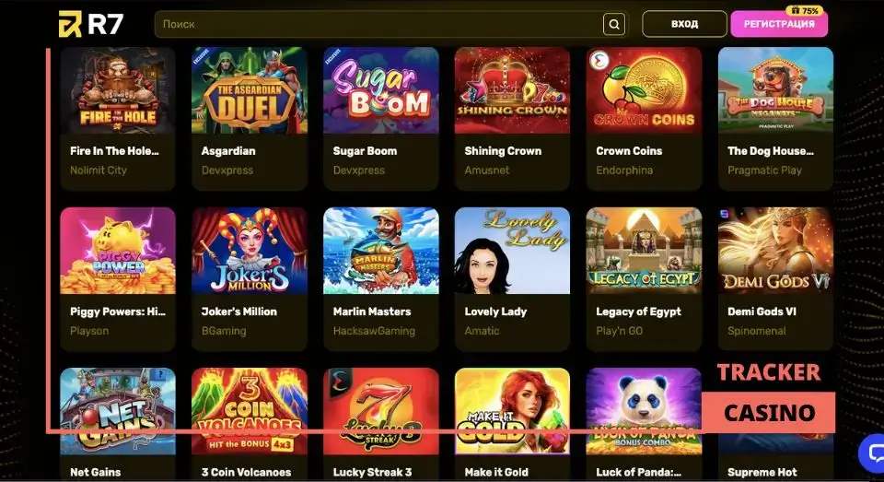Open the live chat bubble icon
The height and width of the screenshot is (482, 884).
pos(876,452)
